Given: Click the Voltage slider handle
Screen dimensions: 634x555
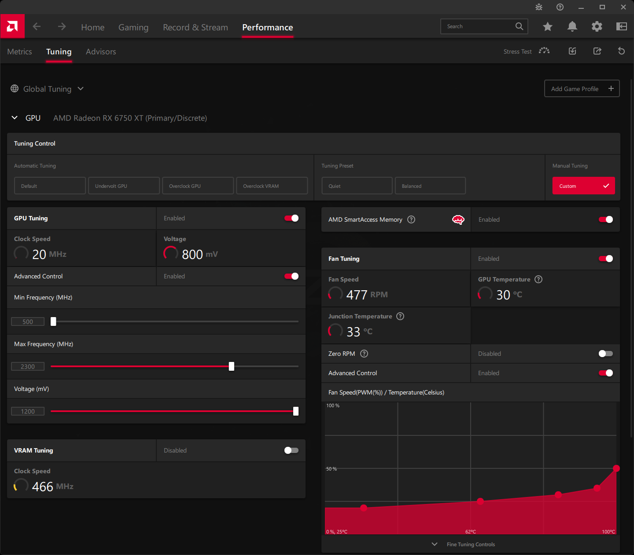Looking at the screenshot, I should tap(296, 411).
